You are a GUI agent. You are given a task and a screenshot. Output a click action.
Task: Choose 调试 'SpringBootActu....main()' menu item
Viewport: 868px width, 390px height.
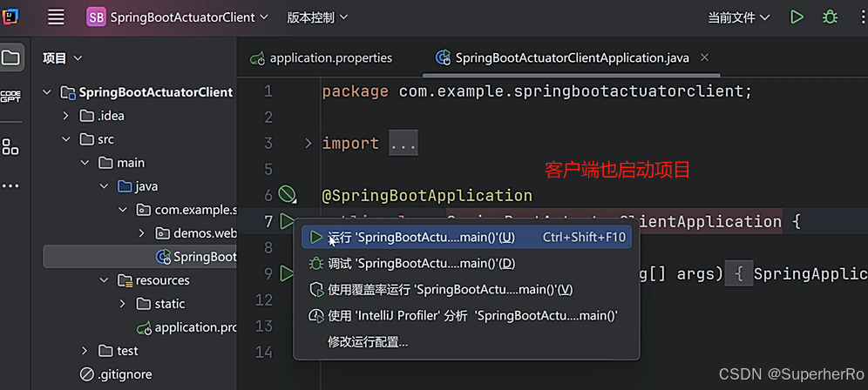coord(466,264)
